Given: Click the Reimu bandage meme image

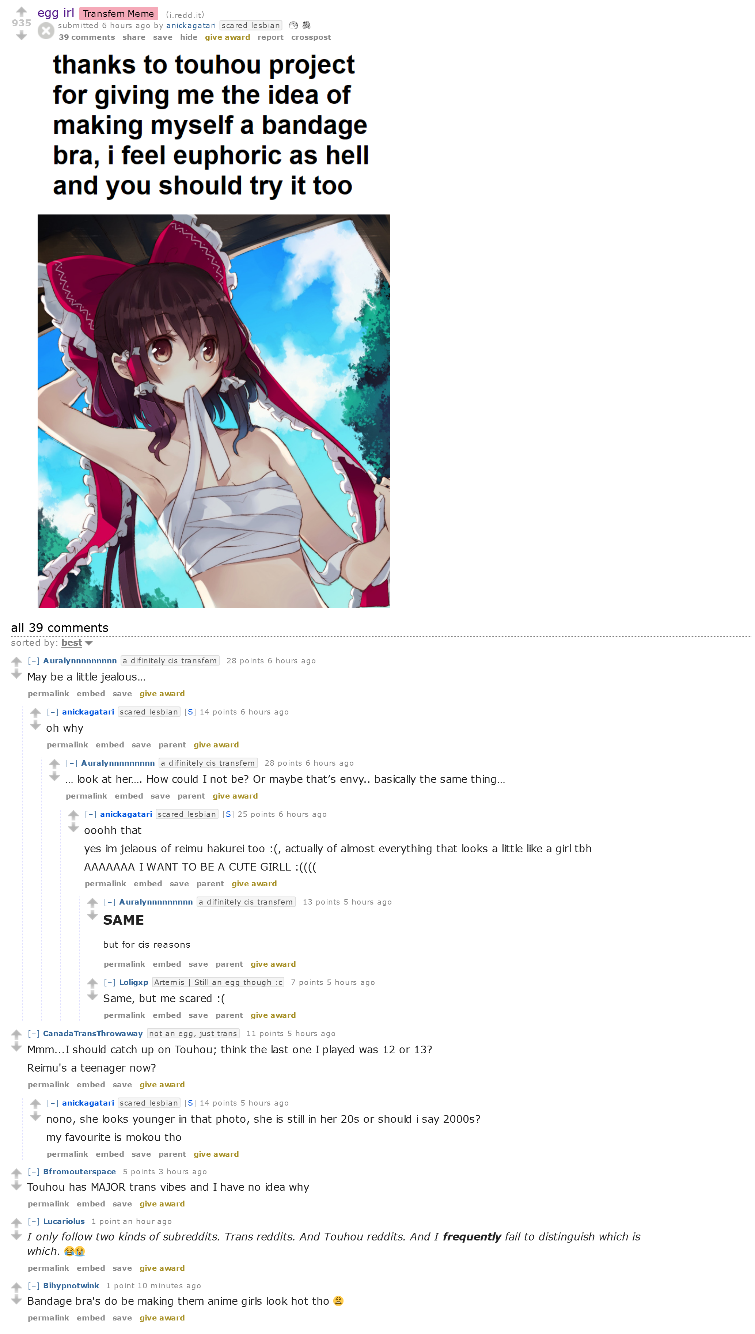Looking at the screenshot, I should (x=214, y=411).
